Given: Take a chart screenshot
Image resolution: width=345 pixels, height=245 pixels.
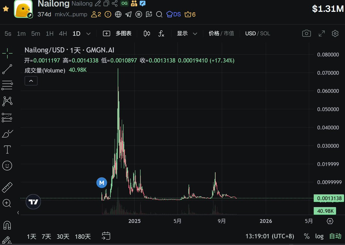Looking at the screenshot, I should (x=306, y=33).
